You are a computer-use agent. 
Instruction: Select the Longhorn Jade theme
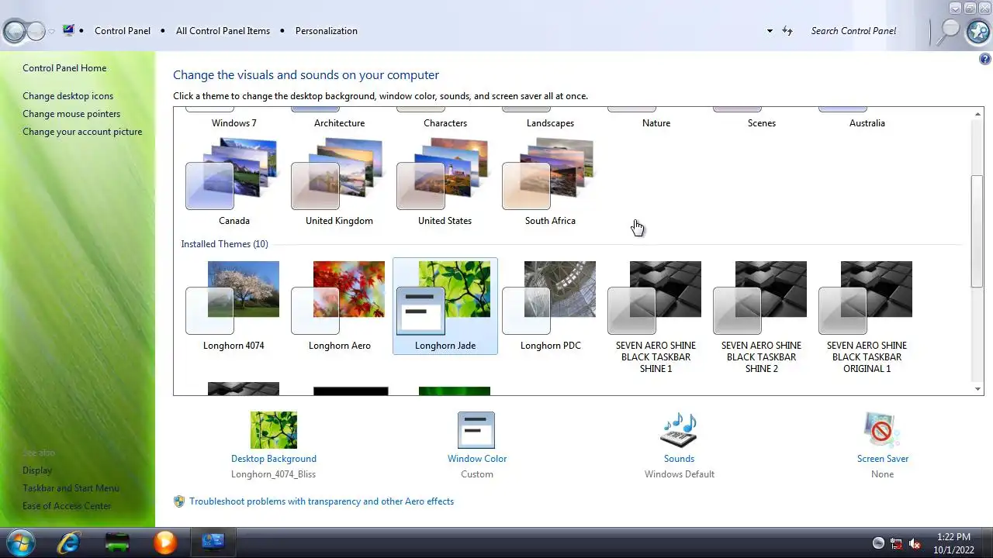pos(445,306)
